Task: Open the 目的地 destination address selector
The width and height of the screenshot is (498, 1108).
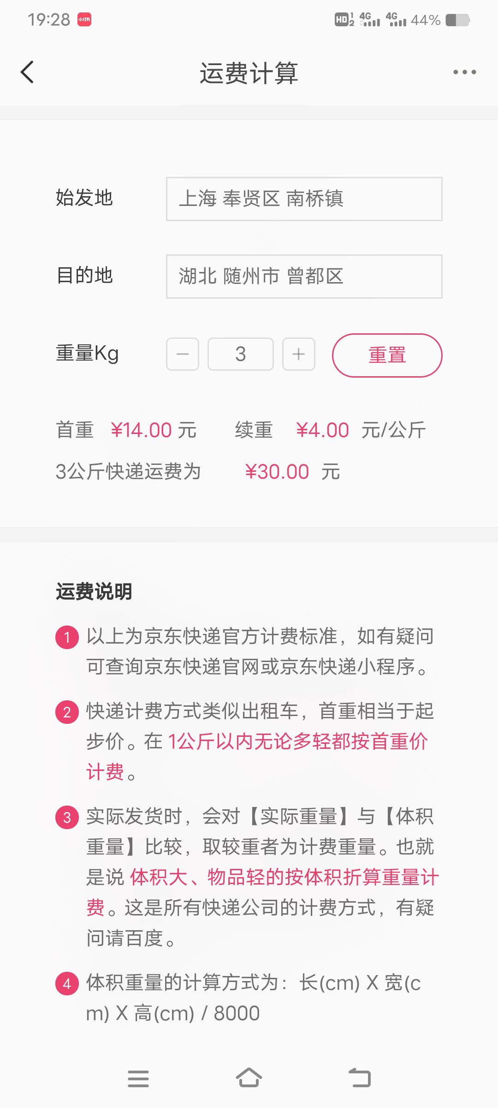Action: [304, 277]
